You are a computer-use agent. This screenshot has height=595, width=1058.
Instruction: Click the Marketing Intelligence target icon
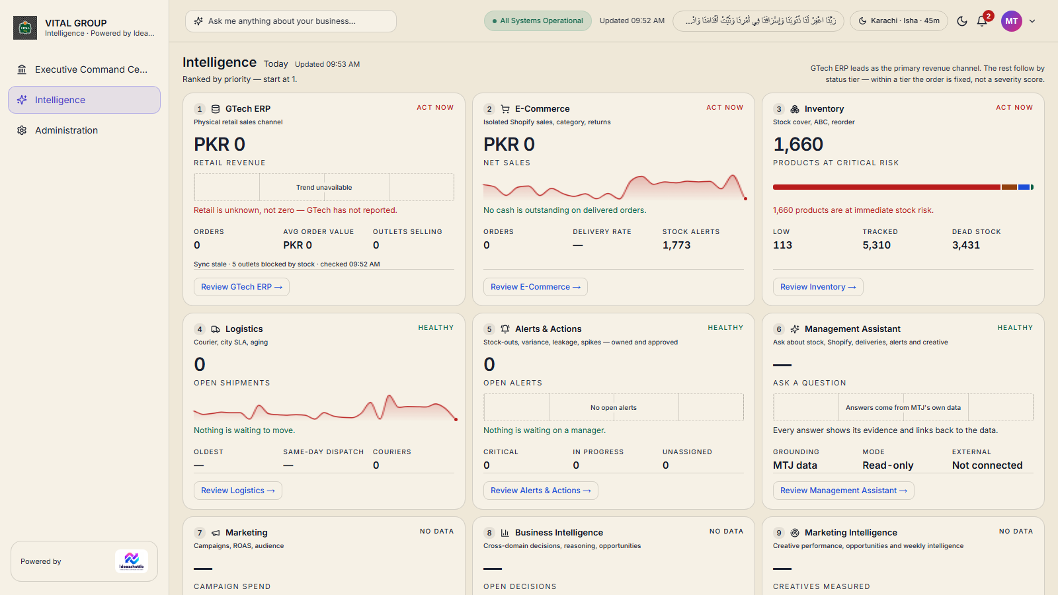tap(795, 533)
